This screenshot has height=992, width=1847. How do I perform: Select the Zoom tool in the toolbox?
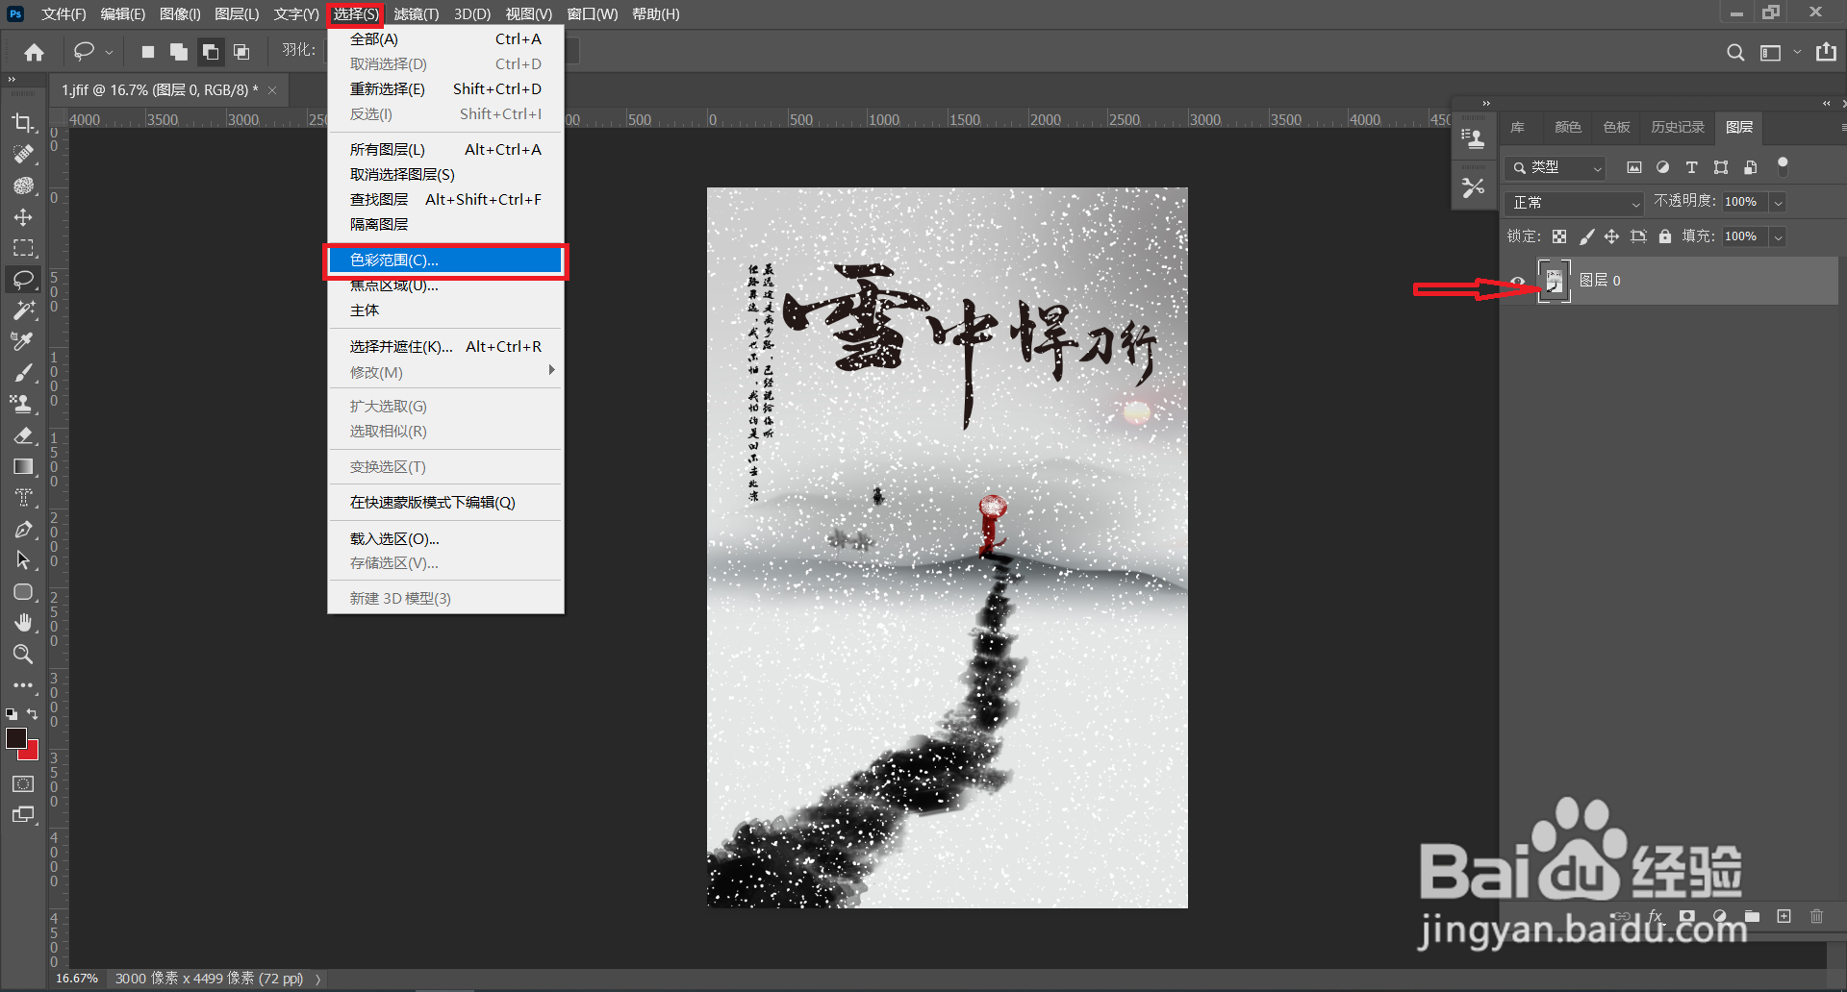point(23,654)
